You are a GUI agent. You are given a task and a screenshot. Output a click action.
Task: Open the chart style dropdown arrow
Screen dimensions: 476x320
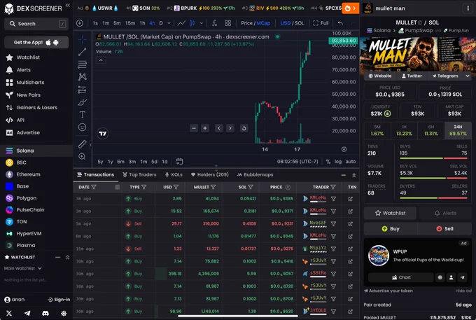point(202,23)
